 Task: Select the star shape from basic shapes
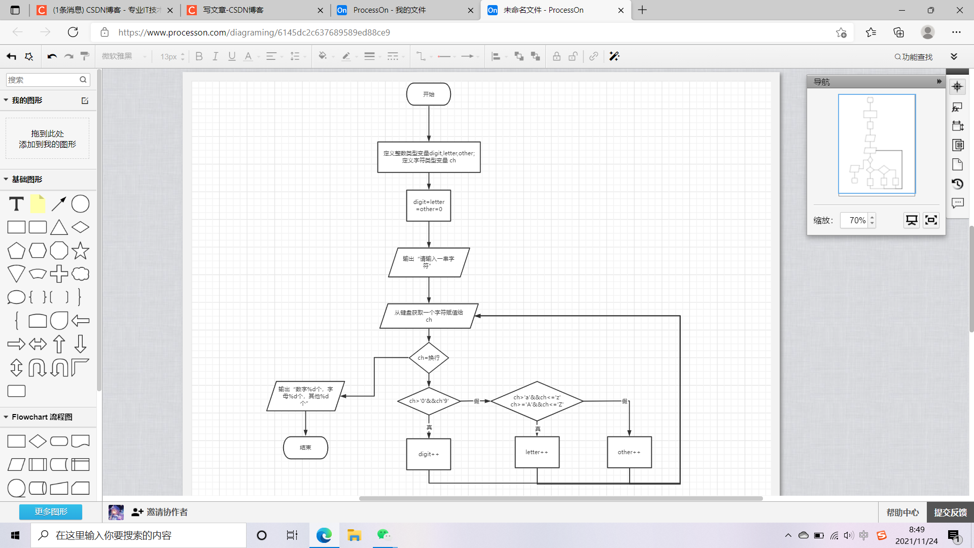click(x=80, y=251)
